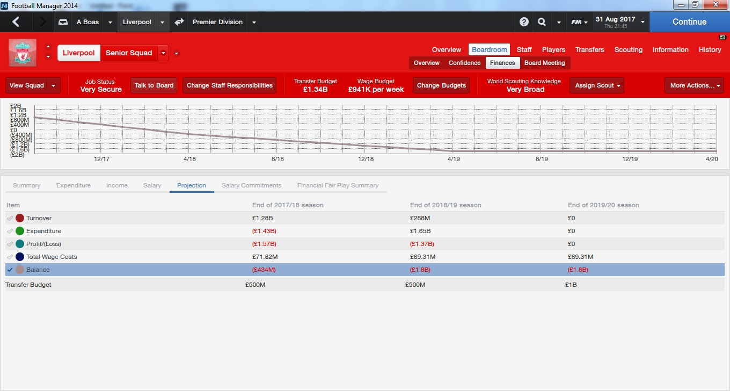Open the Assign Scout dropdown
Image resolution: width=730 pixels, height=391 pixels.
(x=597, y=85)
